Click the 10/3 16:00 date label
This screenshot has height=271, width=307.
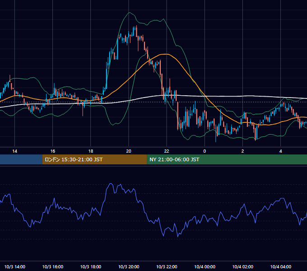coord(53,266)
